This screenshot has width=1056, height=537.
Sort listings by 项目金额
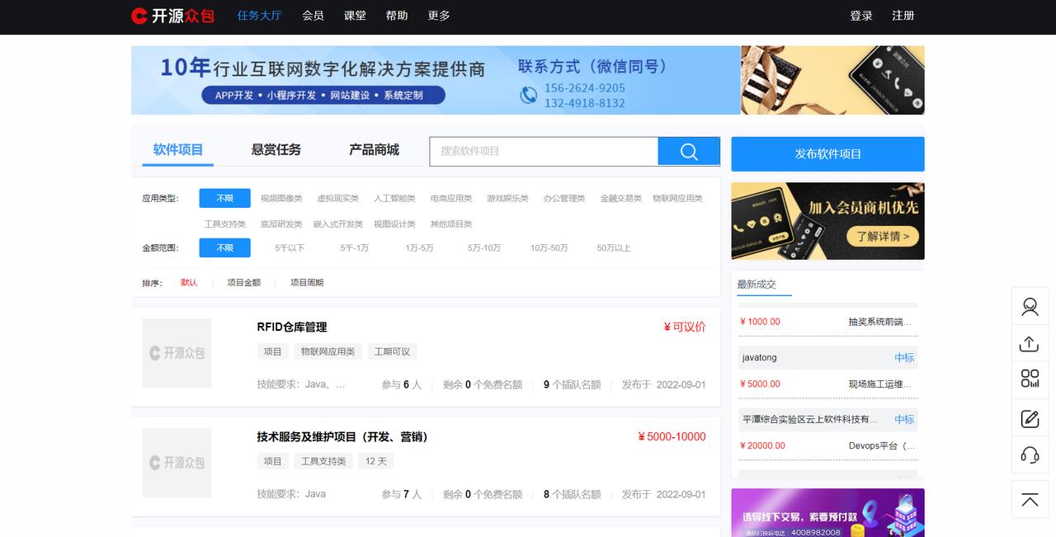(244, 282)
